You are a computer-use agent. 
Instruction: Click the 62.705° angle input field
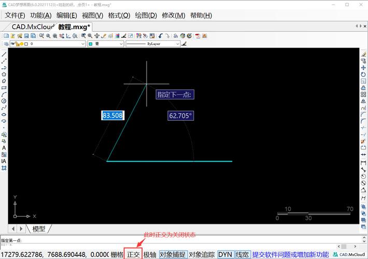[180, 116]
